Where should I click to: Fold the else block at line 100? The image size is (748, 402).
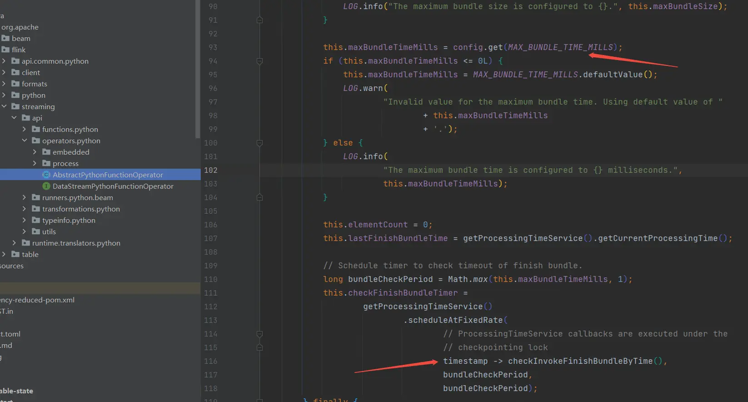(x=259, y=143)
